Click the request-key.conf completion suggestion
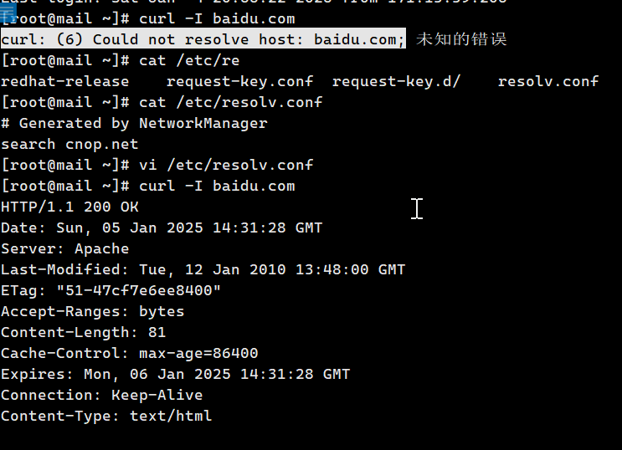This screenshot has width=622, height=450. click(239, 81)
